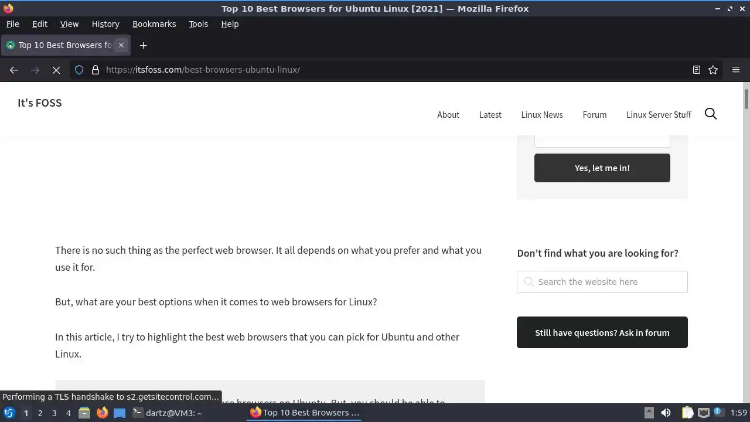Launch file manager from taskbar
Screen dimensions: 750x422
pos(84,413)
